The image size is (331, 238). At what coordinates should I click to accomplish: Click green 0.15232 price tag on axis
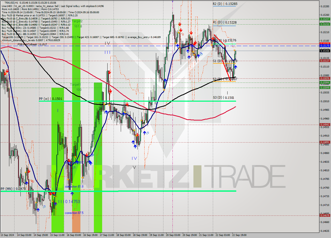(x=325, y=24)
